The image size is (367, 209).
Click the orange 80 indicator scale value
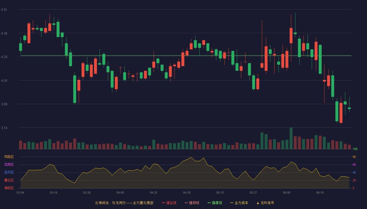(x=354, y=157)
